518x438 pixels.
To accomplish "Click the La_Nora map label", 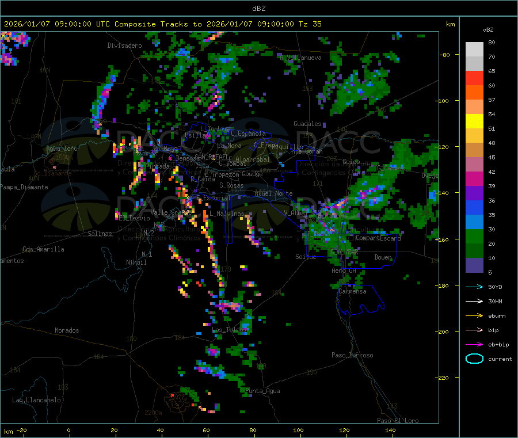I will tap(229, 146).
